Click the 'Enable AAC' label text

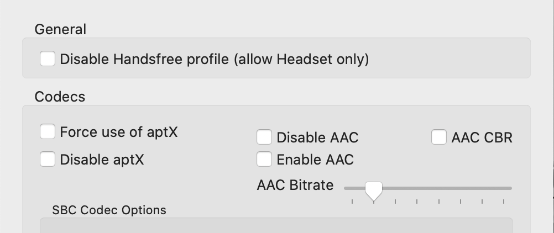click(x=315, y=160)
